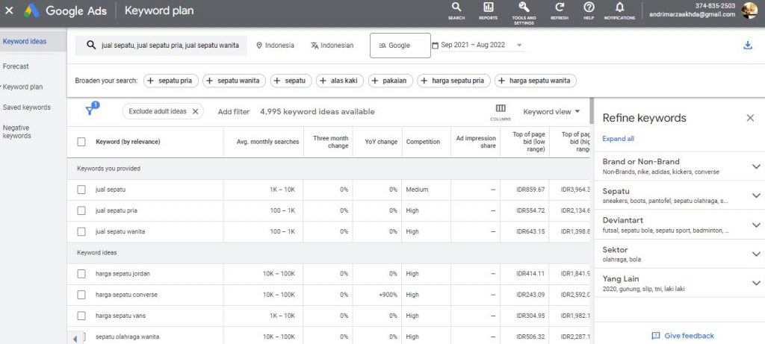
Task: Open Saved keywords in the sidebar
Action: click(26, 107)
